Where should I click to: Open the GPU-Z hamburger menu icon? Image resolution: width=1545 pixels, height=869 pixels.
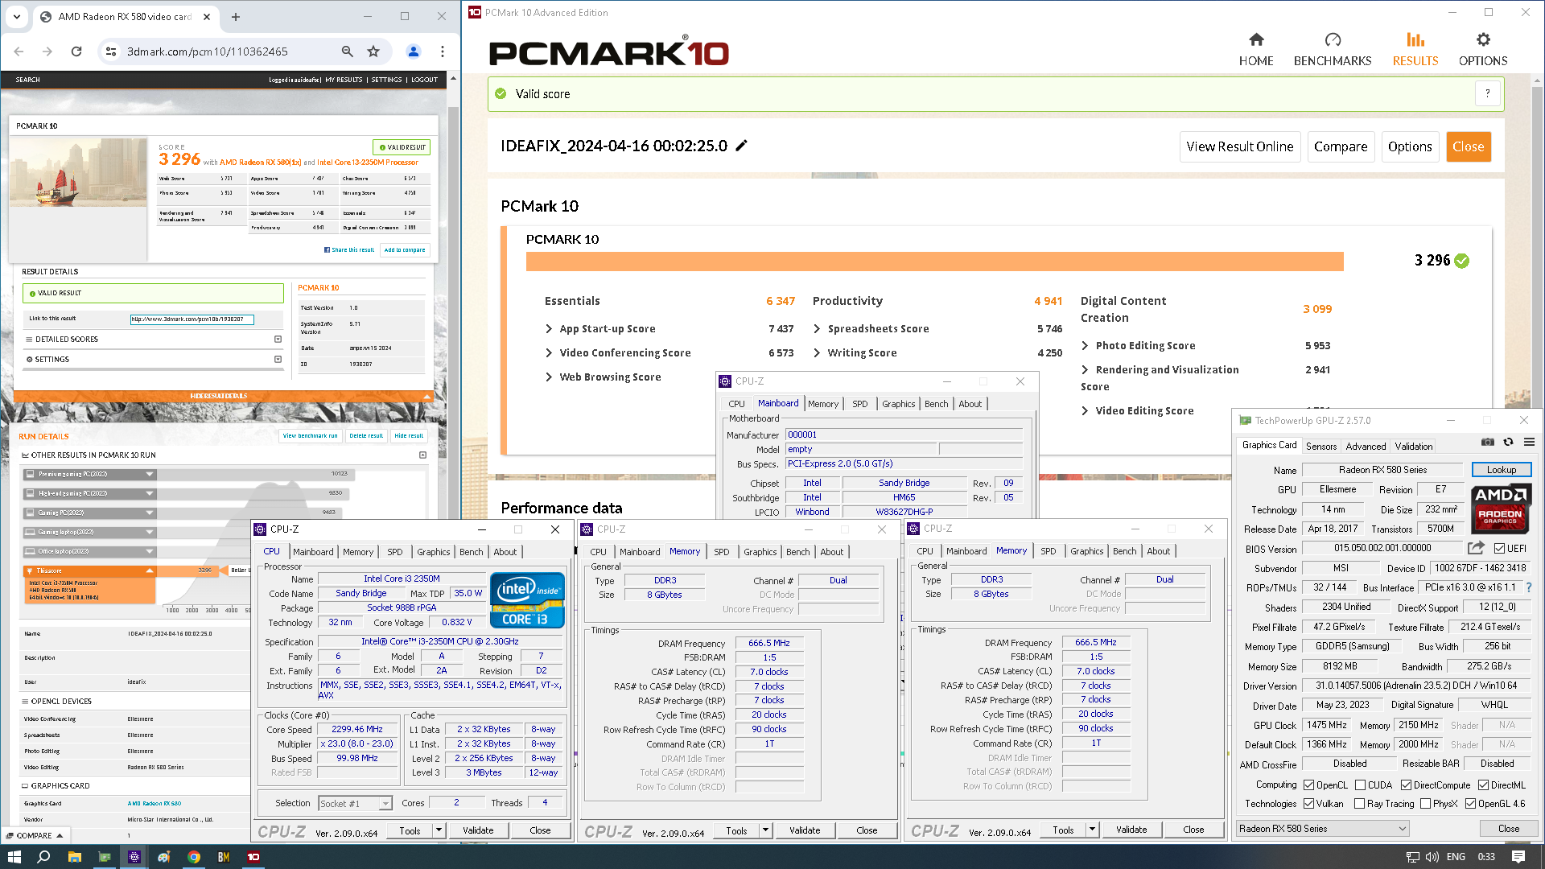tap(1529, 442)
